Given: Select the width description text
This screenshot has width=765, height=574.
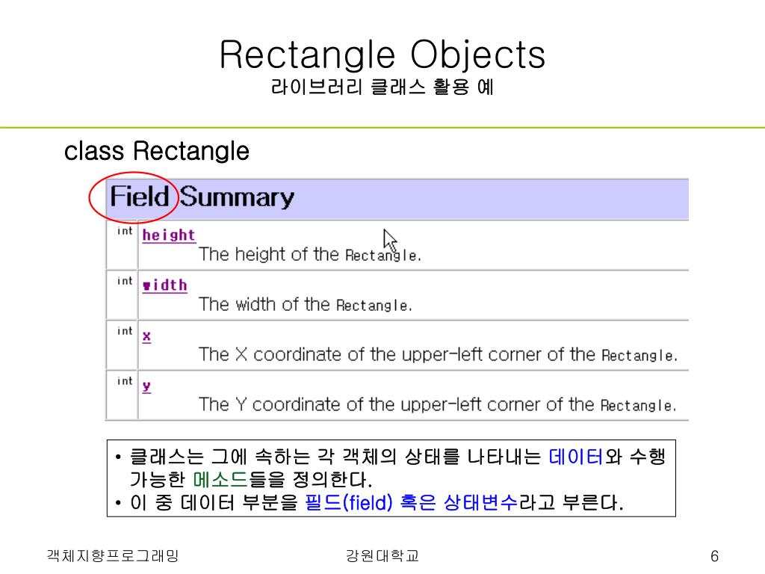Looking at the screenshot, I should coord(306,305).
